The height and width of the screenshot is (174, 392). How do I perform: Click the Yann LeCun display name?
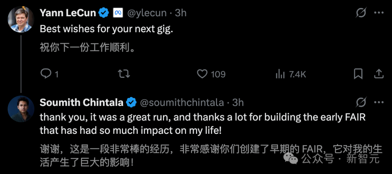pos(68,13)
